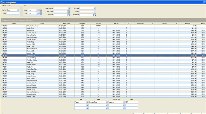Click the From date spinner arrows

38,10
